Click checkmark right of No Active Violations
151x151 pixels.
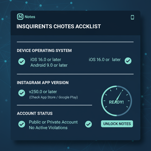point(88,124)
